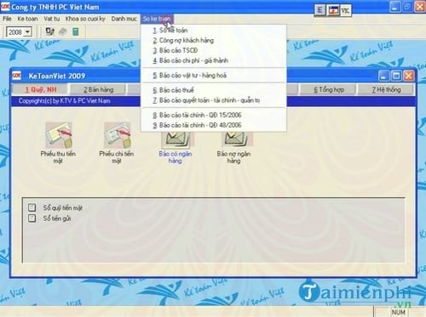Open the Danh muc menu
The height and width of the screenshot is (317, 426).
[x=124, y=19]
